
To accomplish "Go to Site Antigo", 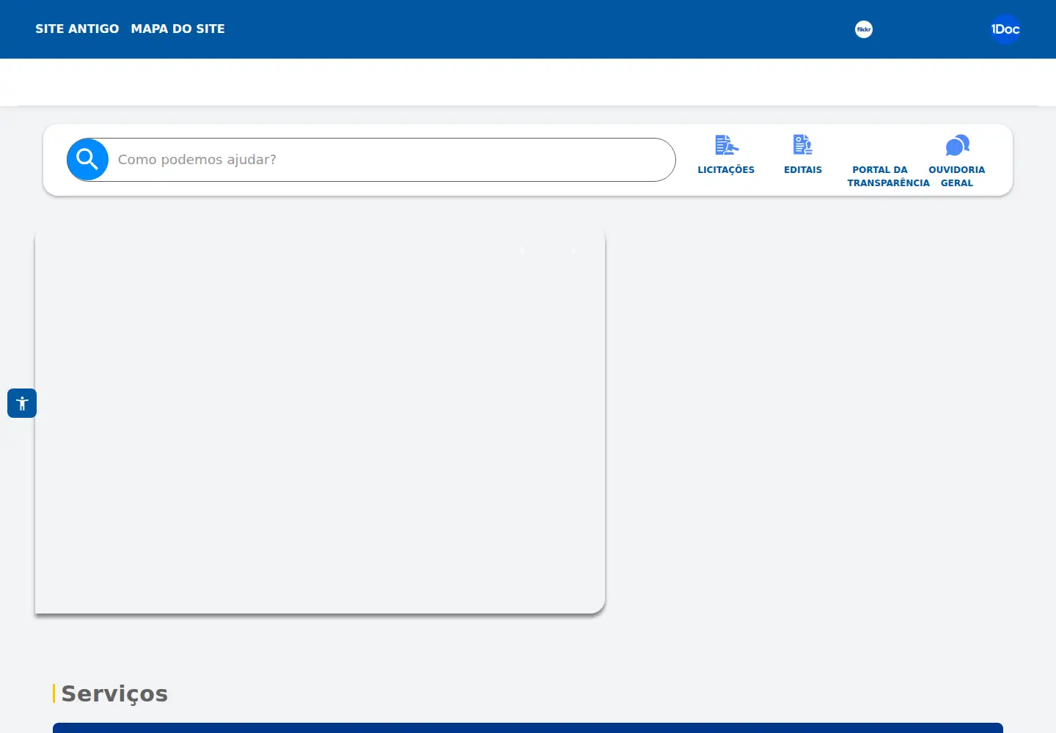I will click(x=77, y=29).
